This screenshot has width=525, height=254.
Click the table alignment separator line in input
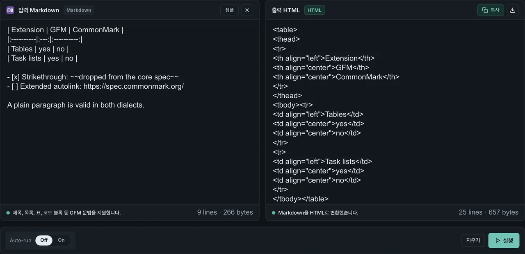click(x=45, y=39)
